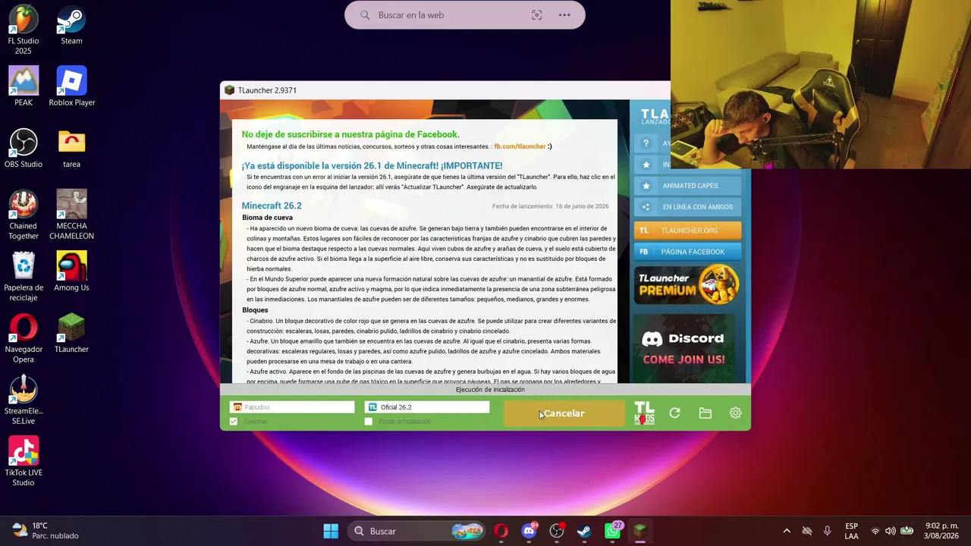This screenshot has height=546, width=971.
Task: Select the Steam desktop shortcut
Action: (x=71, y=26)
